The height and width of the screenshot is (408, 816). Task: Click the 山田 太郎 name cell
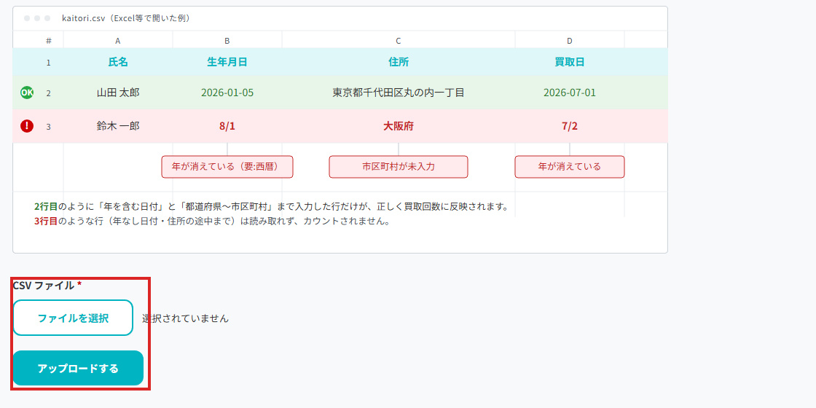[x=118, y=93]
